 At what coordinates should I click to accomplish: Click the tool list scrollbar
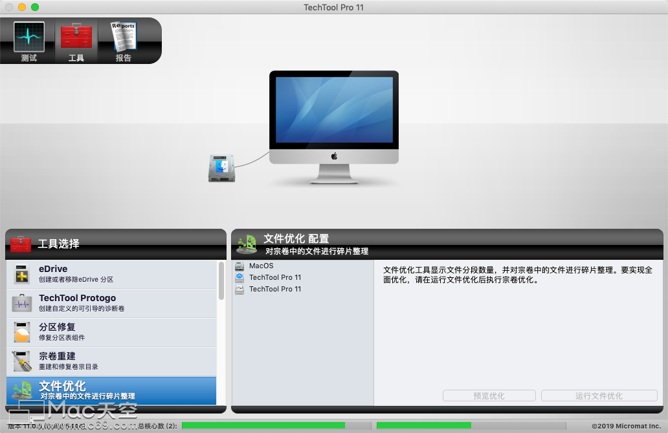[x=221, y=280]
